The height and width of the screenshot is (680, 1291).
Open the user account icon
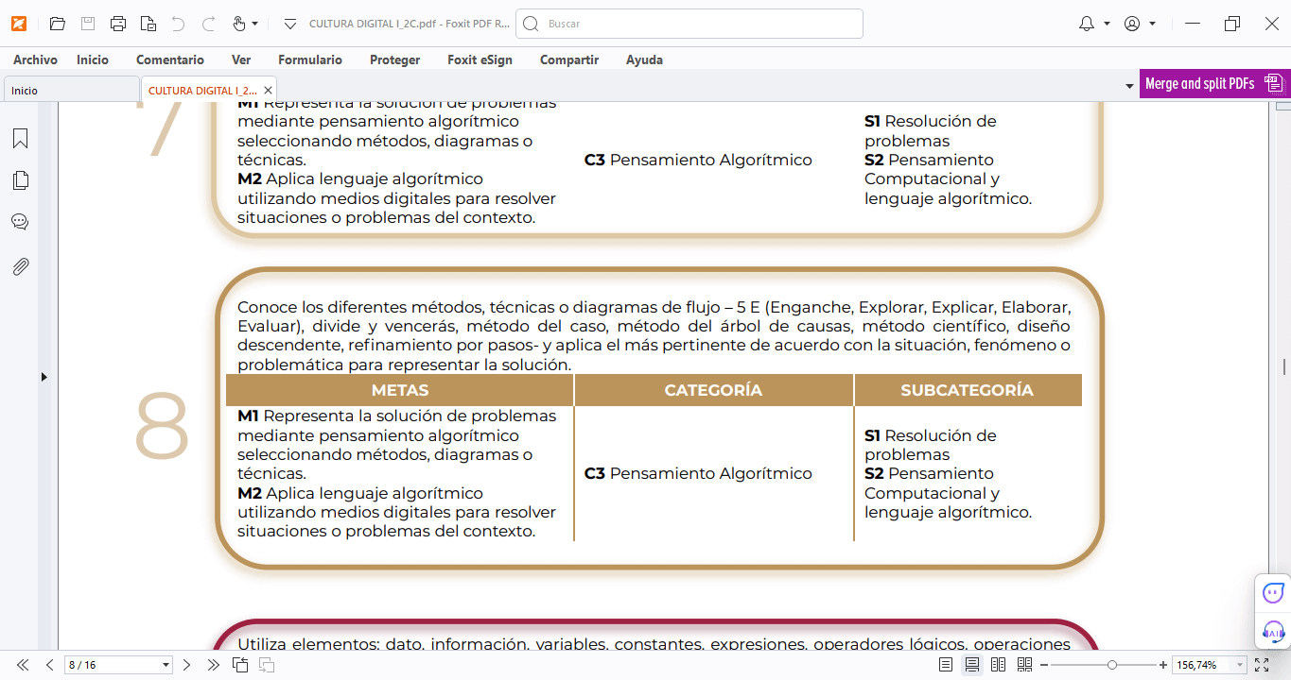(x=1132, y=24)
